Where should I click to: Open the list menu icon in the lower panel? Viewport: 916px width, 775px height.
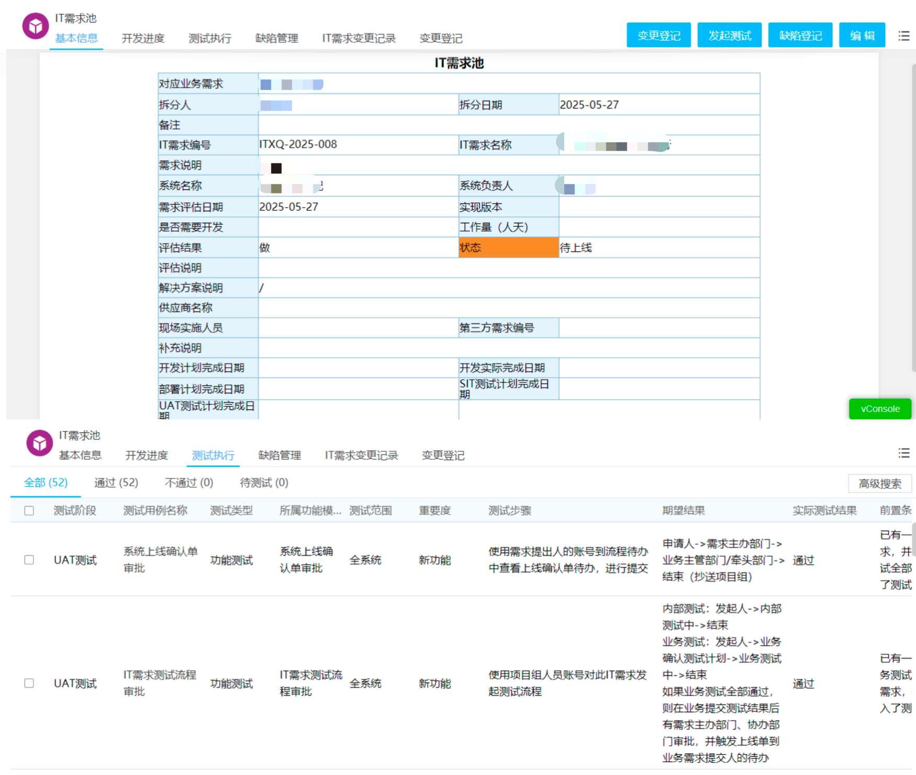point(904,453)
